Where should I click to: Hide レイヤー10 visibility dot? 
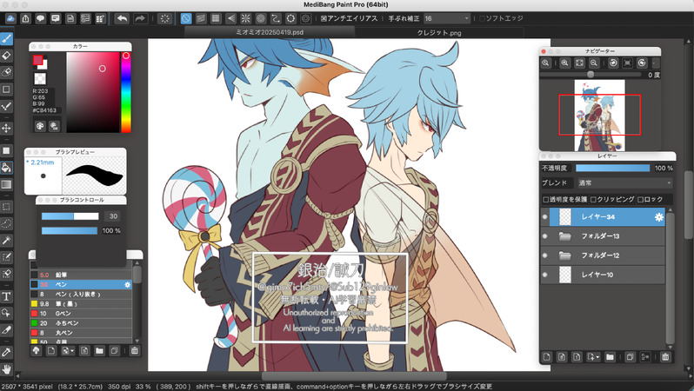click(x=544, y=275)
